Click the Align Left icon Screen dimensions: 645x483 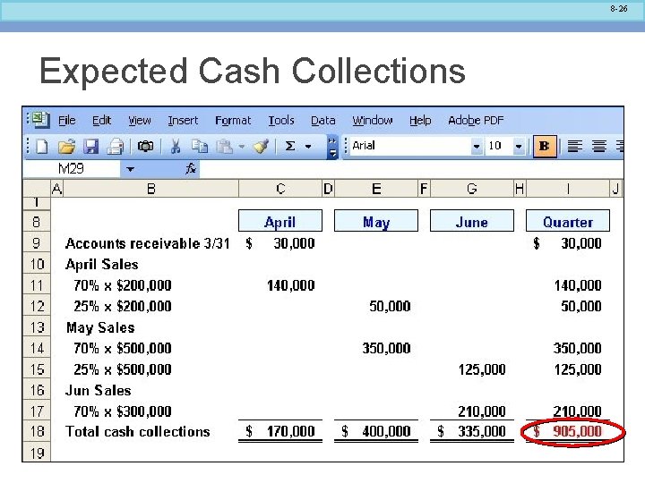pos(574,146)
